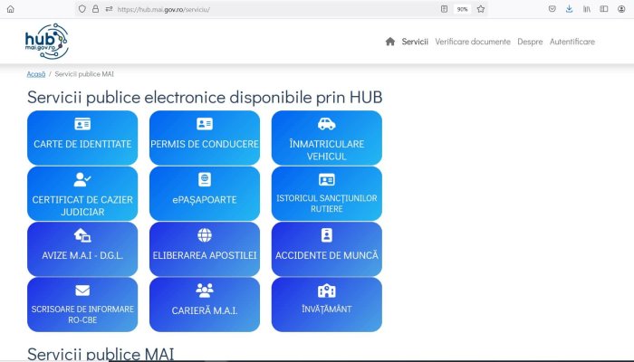Click the user-check icon on Cazier Judiciar
Viewport: 634px width, 362px height.
click(x=82, y=179)
